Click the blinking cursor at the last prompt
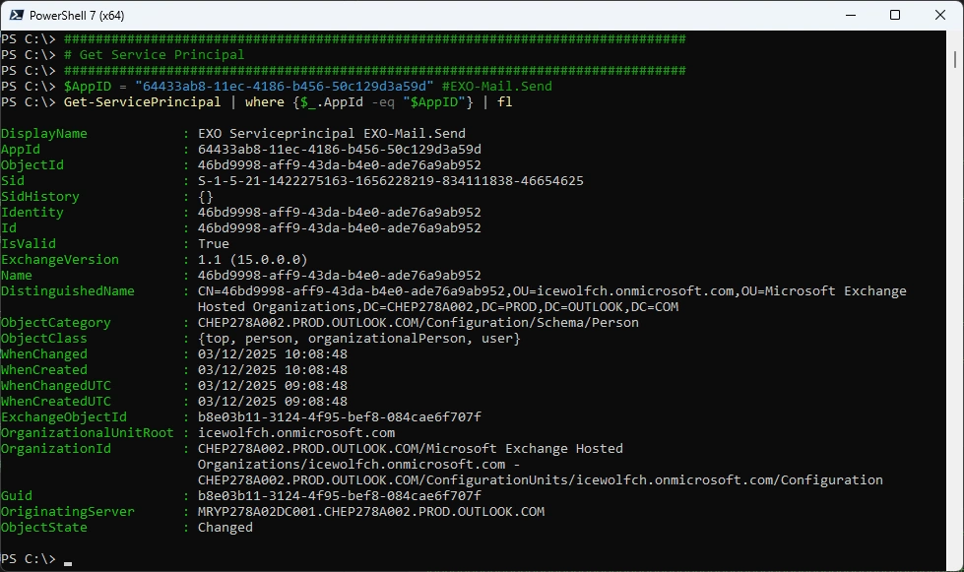964x572 pixels. (x=68, y=560)
